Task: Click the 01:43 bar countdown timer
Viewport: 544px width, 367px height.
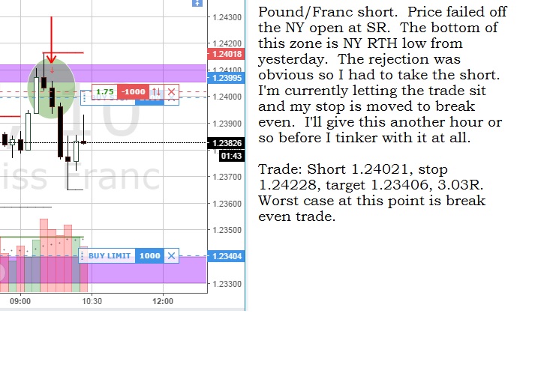Action: (x=232, y=156)
